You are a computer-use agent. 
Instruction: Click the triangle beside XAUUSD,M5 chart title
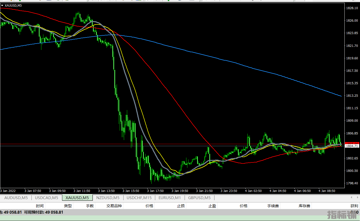(x=2, y=5)
